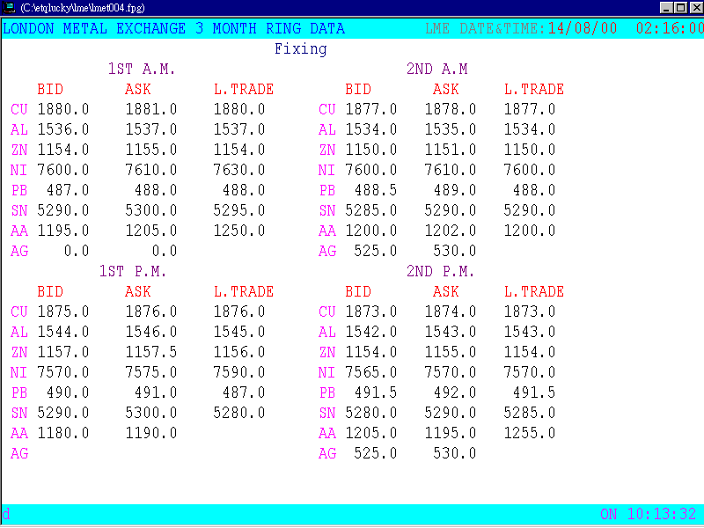
Task: Select the AG metal code in 2nd A.M. section
Action: tap(326, 251)
